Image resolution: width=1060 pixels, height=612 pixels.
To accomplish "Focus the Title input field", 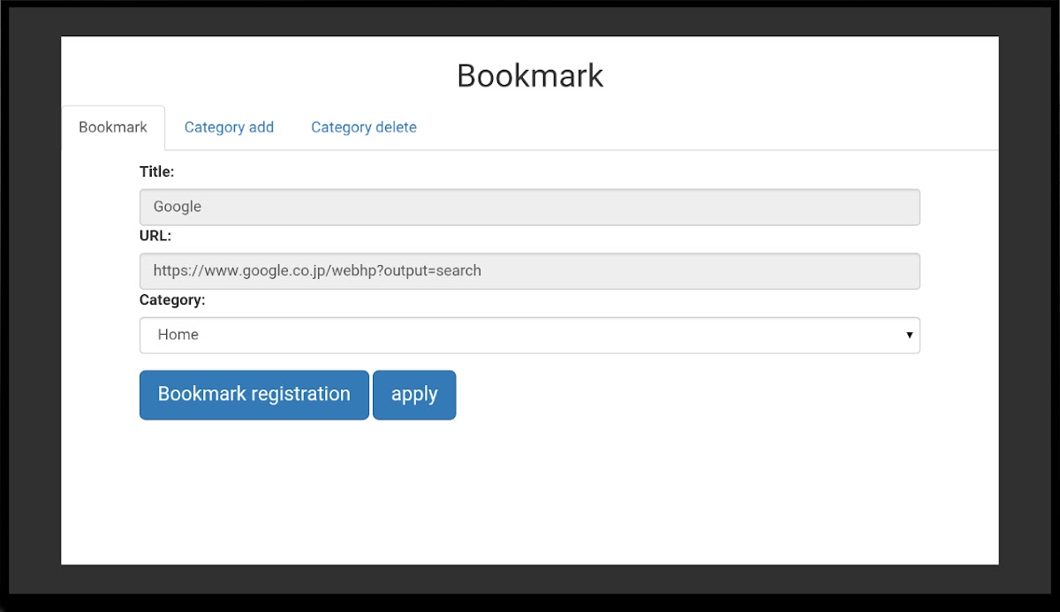I will coord(529,208).
